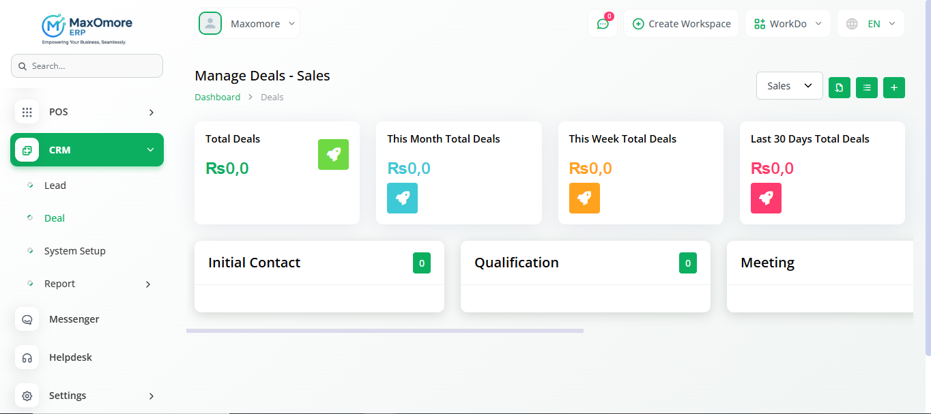Click the CRM module icon

27,150
